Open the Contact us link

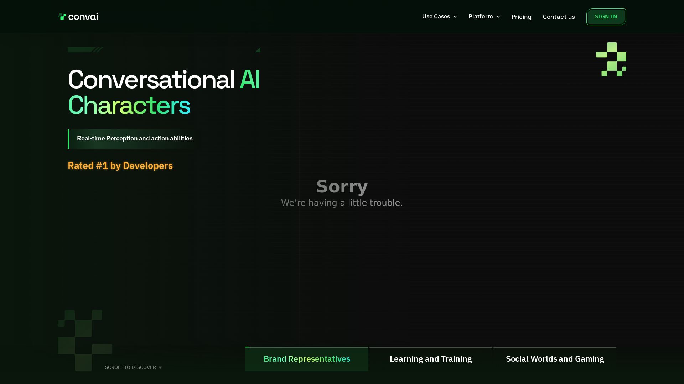559,17
